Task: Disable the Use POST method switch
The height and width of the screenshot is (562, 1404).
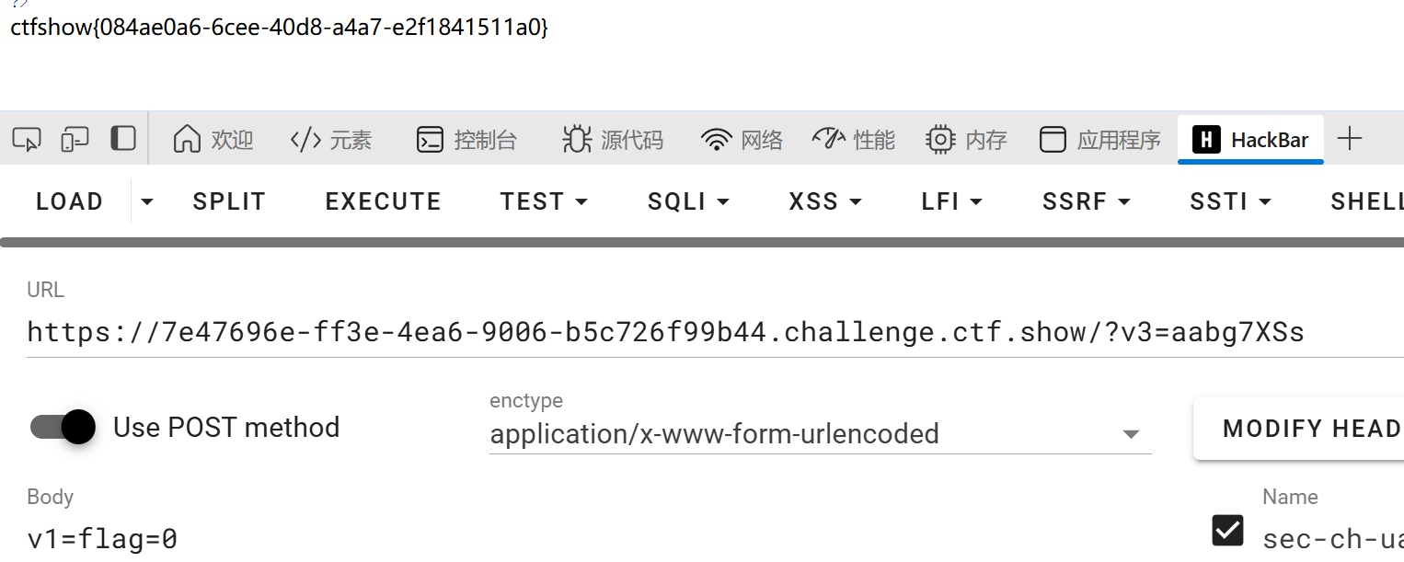Action: pyautogui.click(x=63, y=427)
